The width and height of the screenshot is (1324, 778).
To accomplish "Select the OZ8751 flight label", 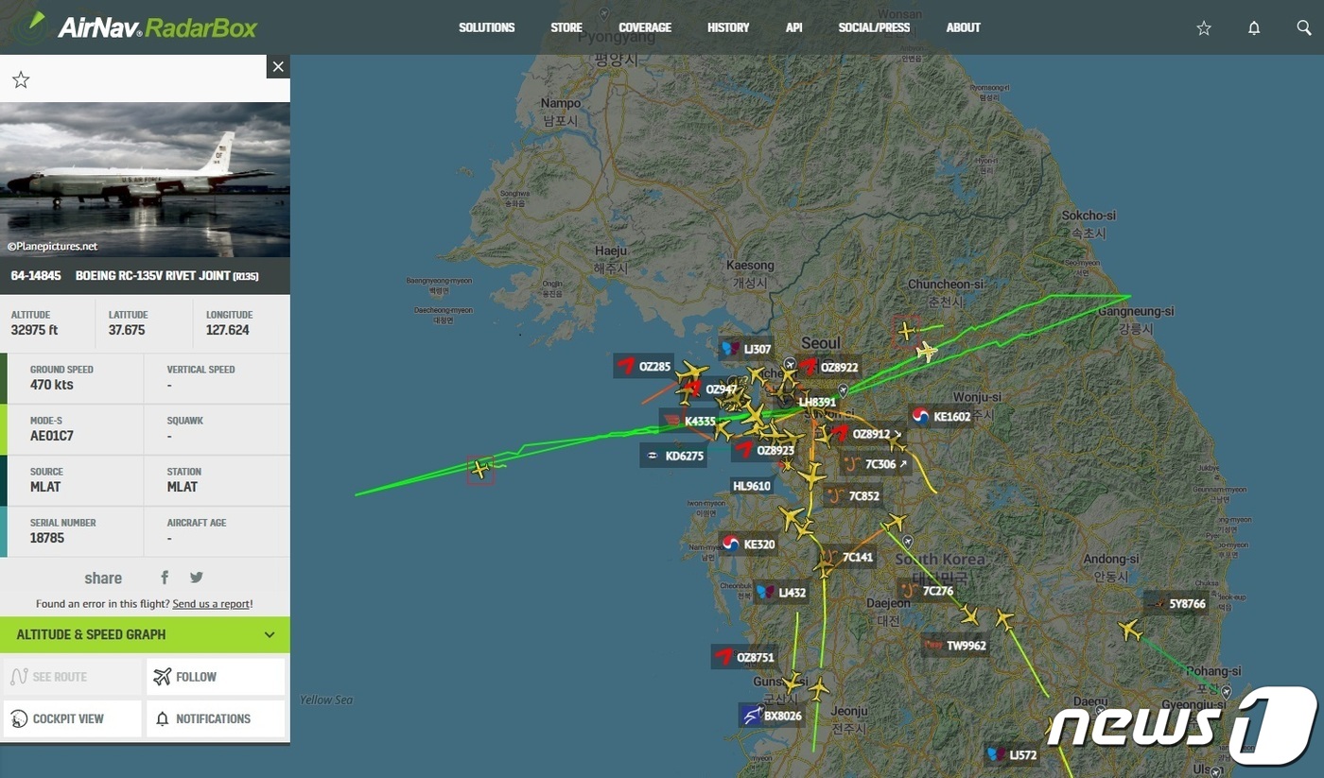I will [744, 657].
